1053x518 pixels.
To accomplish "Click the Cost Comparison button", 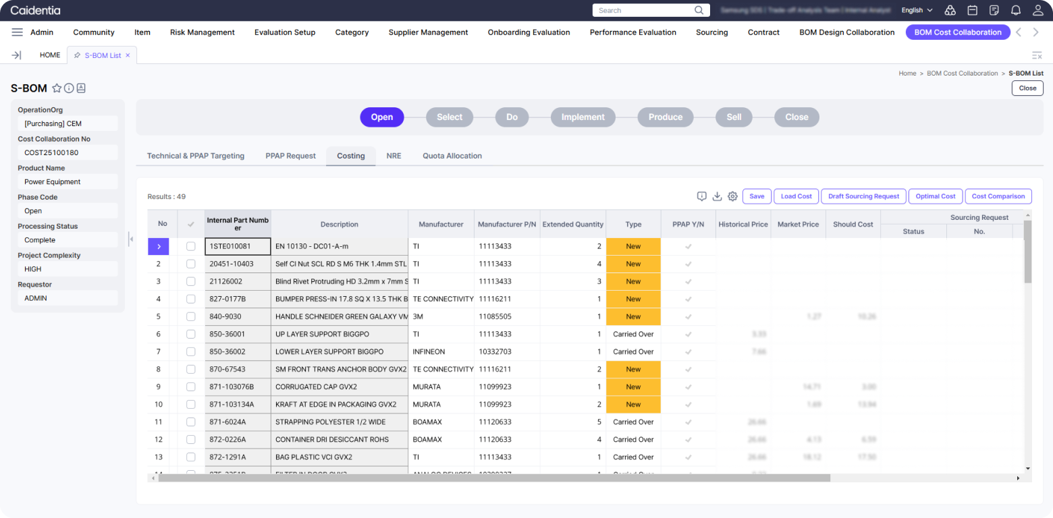I will click(998, 196).
